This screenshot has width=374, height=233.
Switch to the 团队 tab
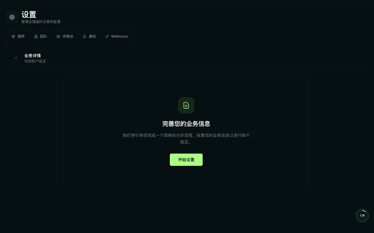point(41,36)
